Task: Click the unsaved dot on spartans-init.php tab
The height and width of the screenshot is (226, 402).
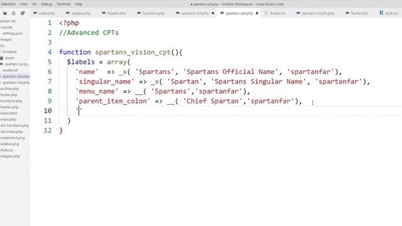Action: tap(213, 13)
